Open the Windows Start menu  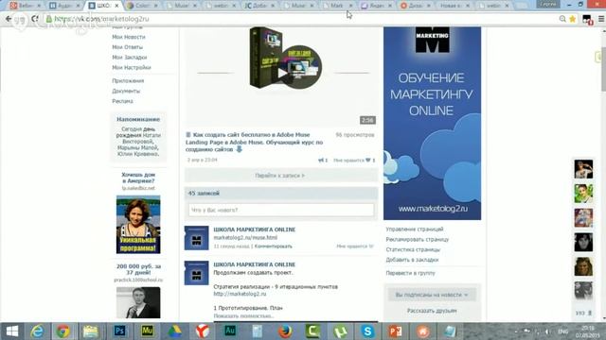click(12, 331)
